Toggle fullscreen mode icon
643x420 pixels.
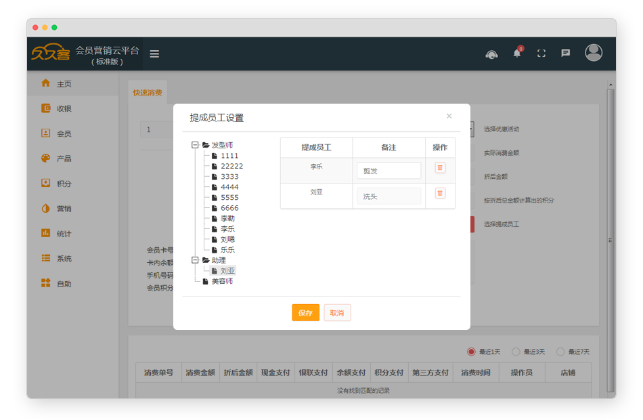click(x=541, y=54)
